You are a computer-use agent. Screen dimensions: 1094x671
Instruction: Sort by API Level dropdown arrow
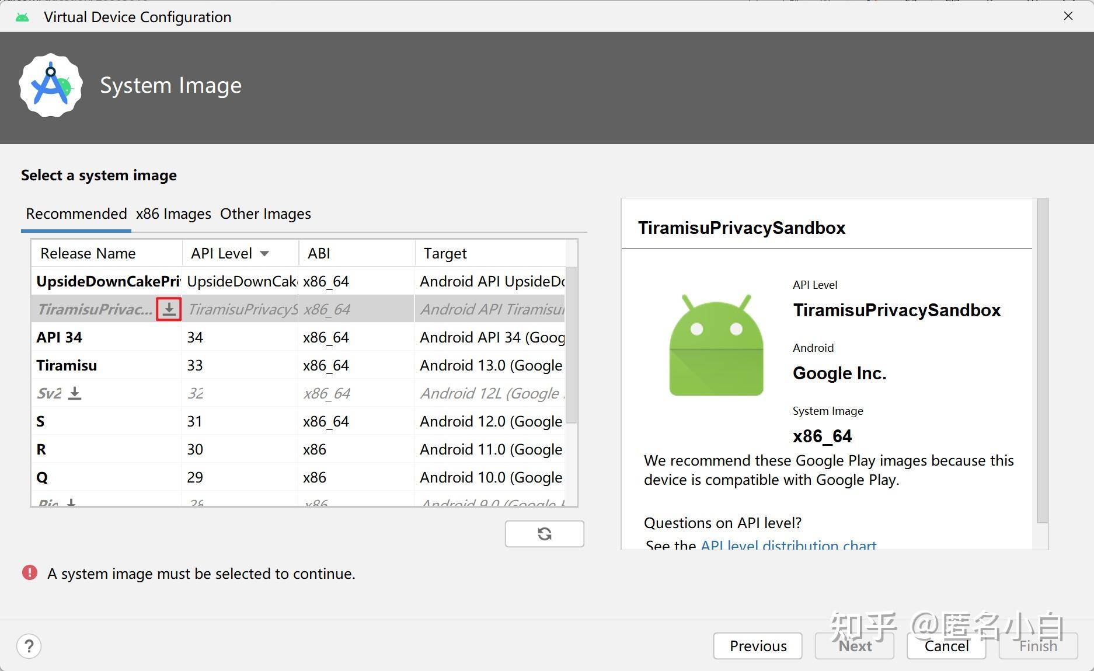click(x=264, y=254)
